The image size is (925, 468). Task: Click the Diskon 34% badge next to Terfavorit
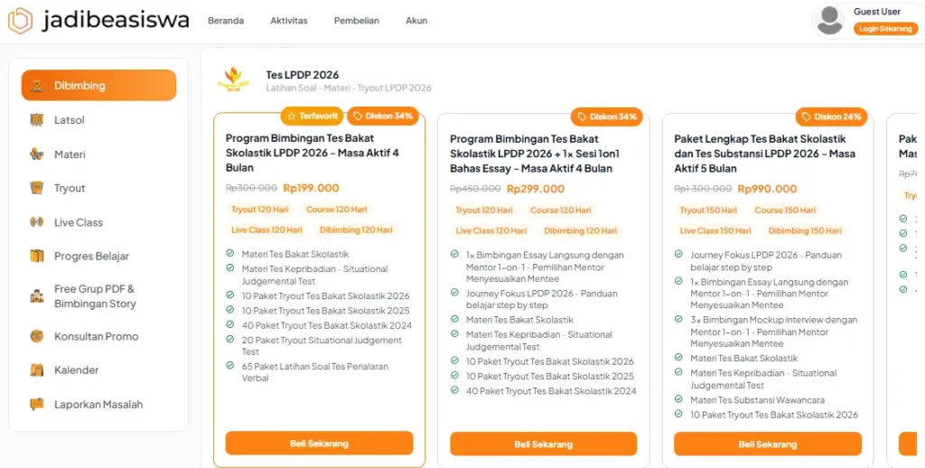coord(383,117)
